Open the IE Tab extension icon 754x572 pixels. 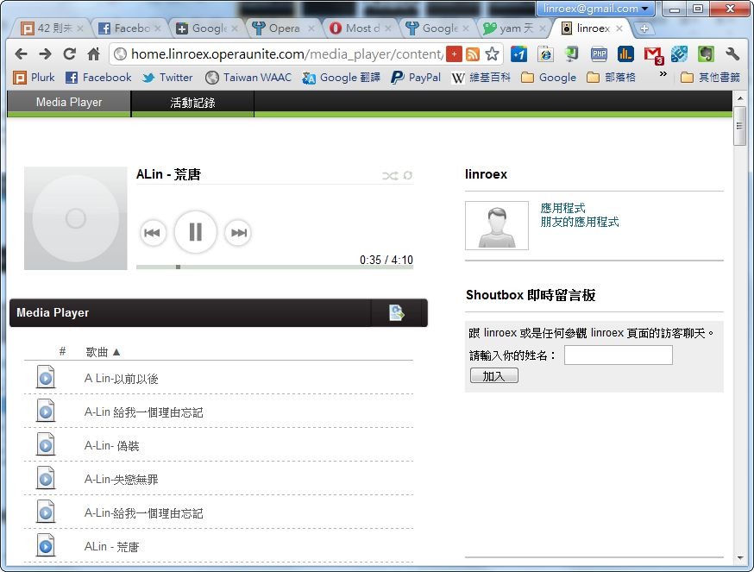pyautogui.click(x=545, y=54)
